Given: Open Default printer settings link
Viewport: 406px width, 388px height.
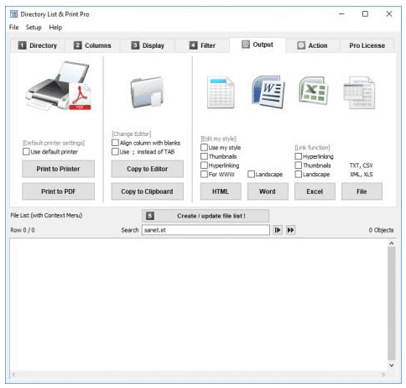Looking at the screenshot, I should 54,143.
